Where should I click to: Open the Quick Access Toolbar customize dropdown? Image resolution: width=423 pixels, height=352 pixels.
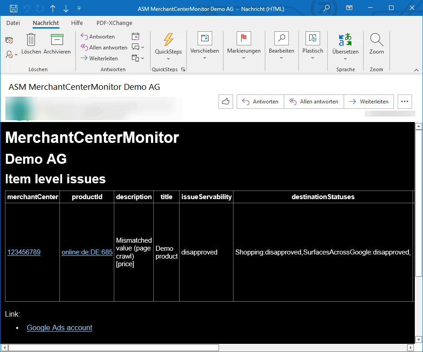pos(79,8)
